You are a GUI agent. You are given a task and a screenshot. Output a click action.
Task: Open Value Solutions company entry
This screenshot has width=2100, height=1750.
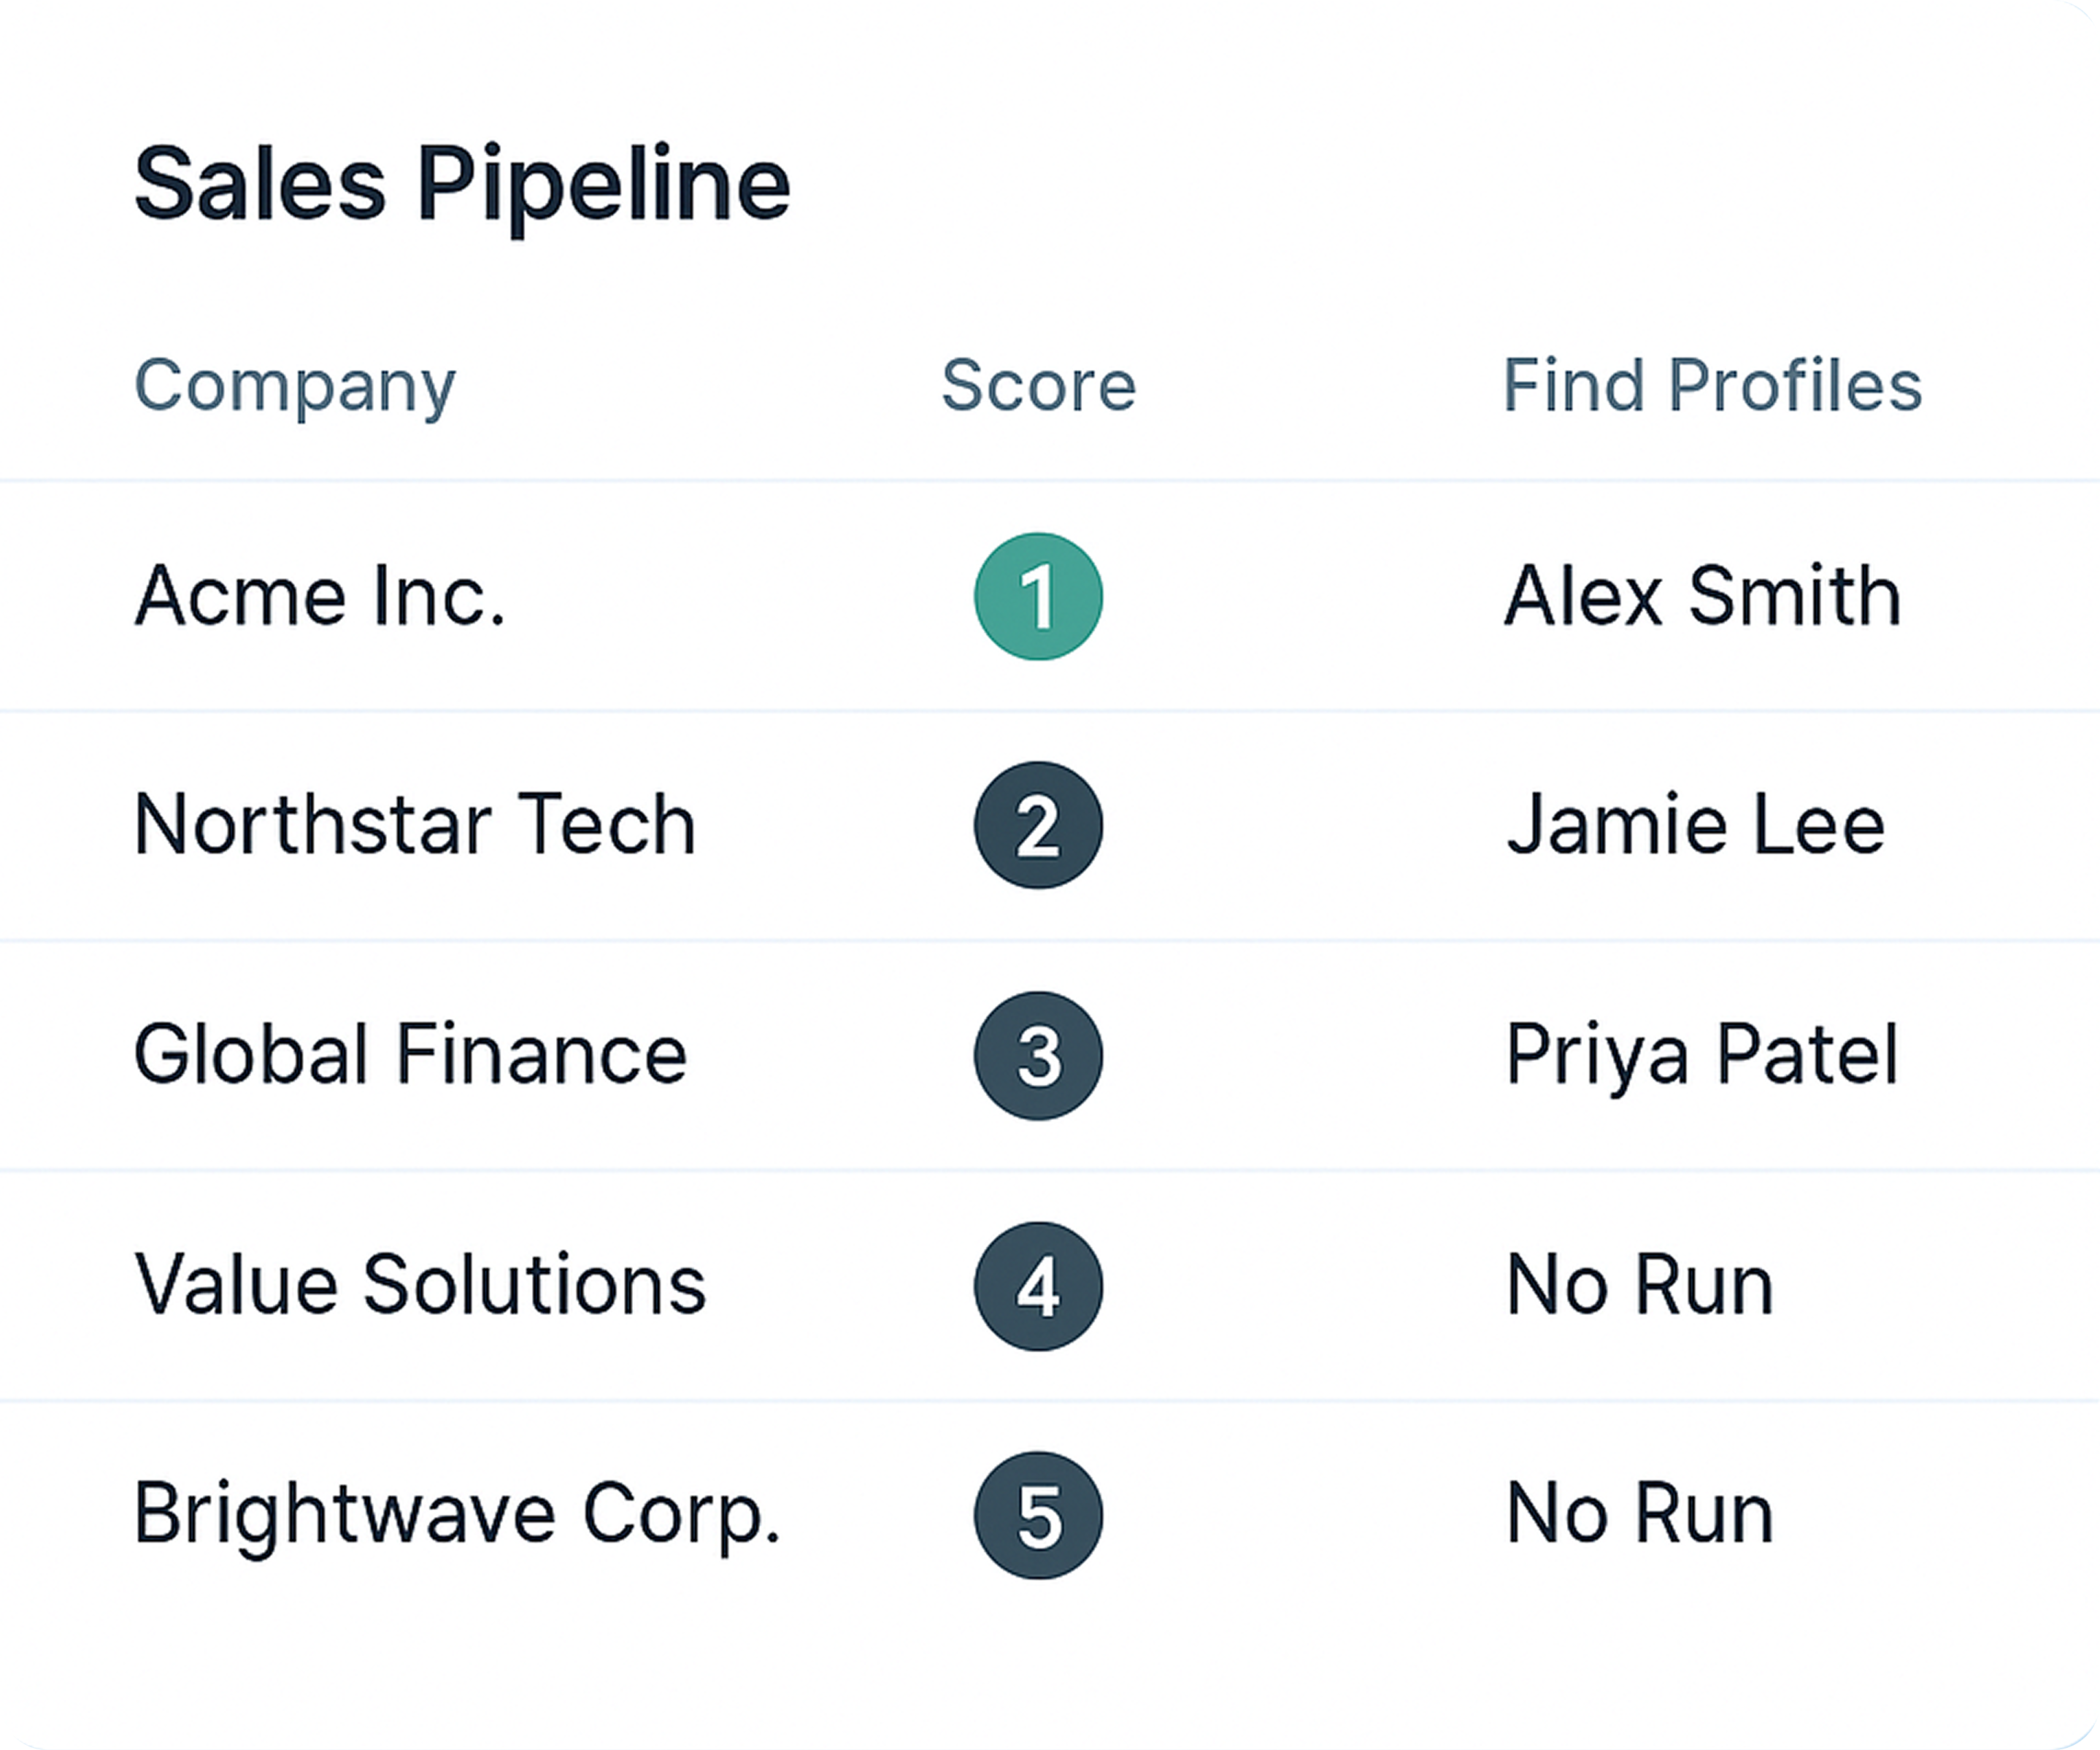(x=420, y=1285)
